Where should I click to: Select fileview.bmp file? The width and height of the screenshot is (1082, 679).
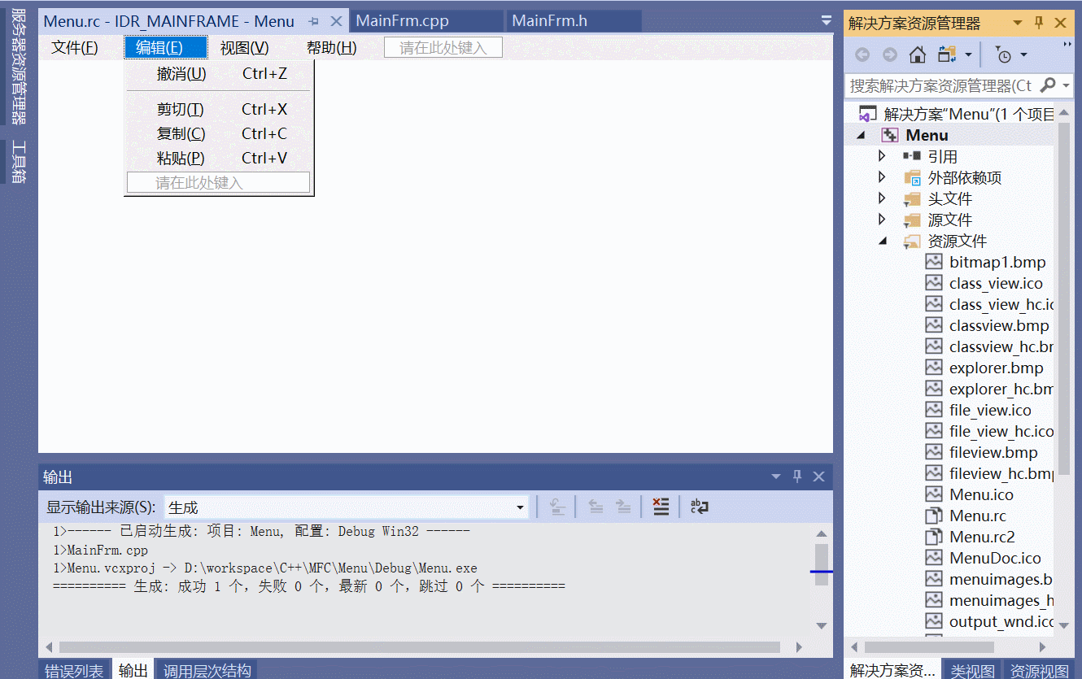coord(984,452)
